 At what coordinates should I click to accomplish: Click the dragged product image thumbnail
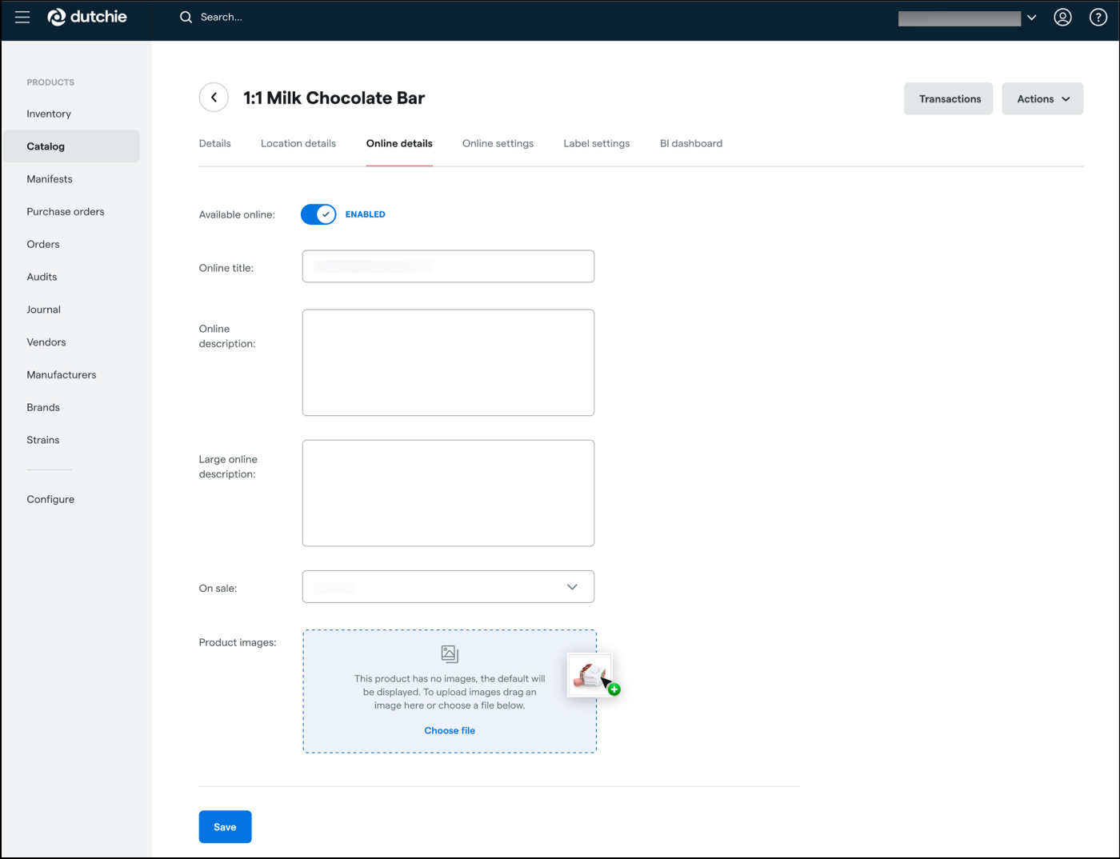[x=590, y=675]
